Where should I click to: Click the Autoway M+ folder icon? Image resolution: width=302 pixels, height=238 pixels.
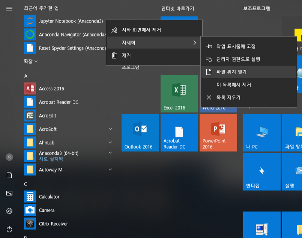pos(30,169)
